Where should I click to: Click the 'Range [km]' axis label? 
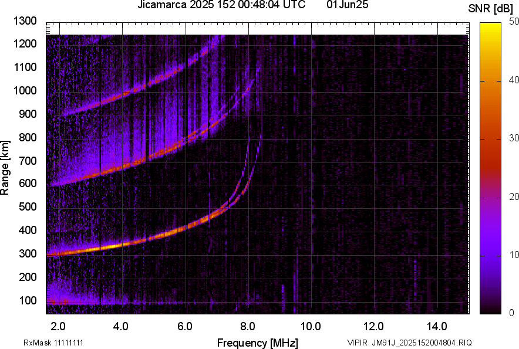(5, 167)
